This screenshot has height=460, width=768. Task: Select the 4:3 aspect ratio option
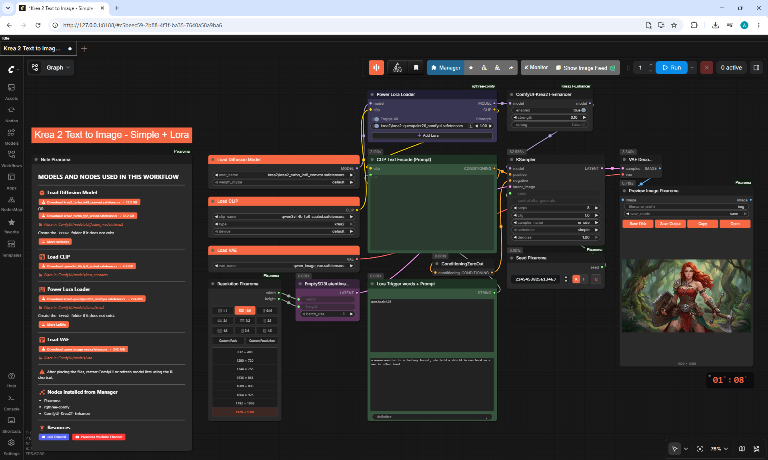click(x=222, y=331)
